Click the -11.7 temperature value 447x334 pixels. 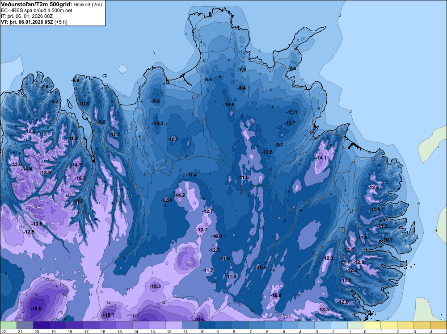(208, 270)
